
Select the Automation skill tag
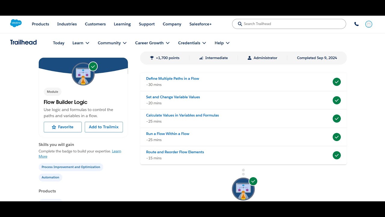coord(50,177)
